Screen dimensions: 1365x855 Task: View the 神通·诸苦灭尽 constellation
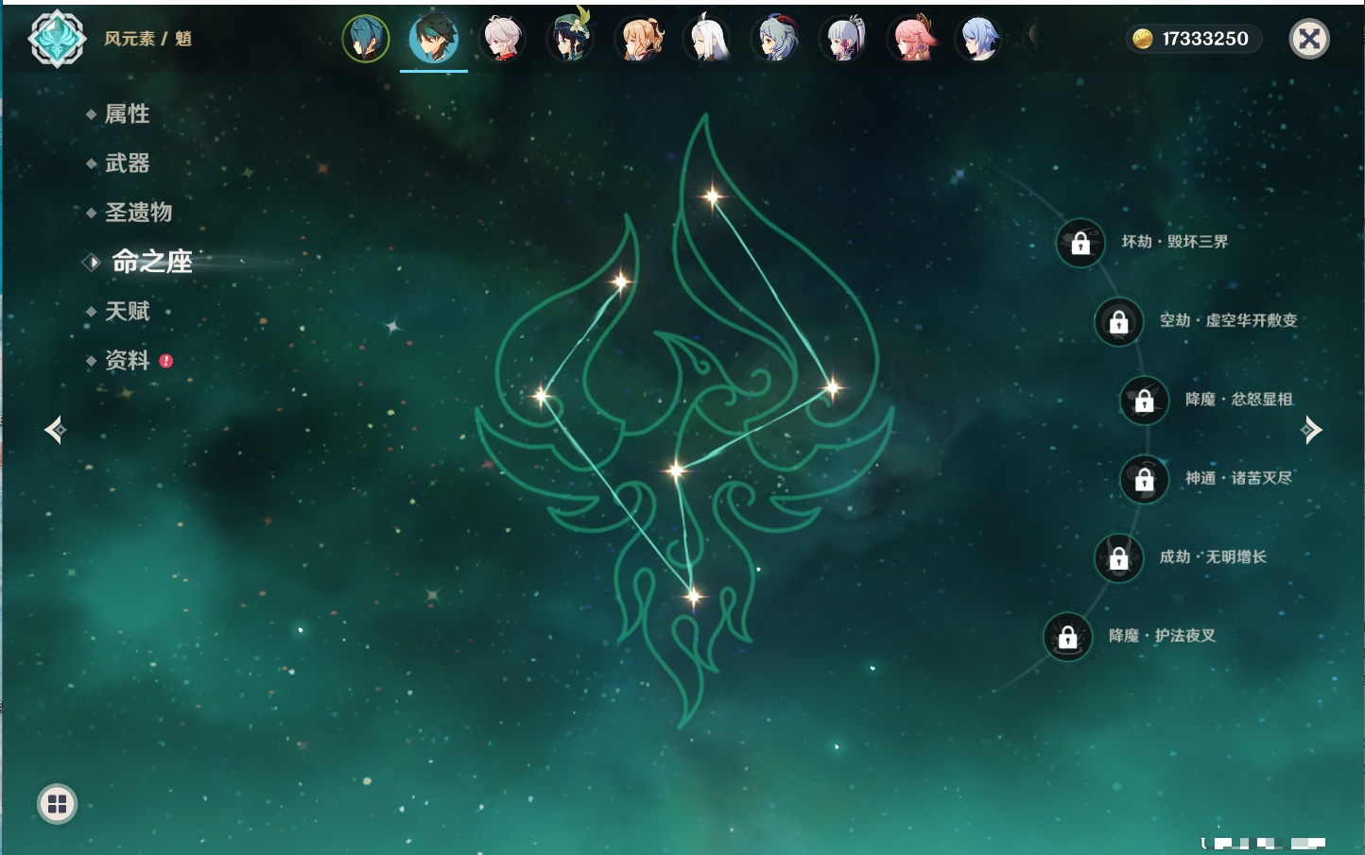tap(1237, 479)
